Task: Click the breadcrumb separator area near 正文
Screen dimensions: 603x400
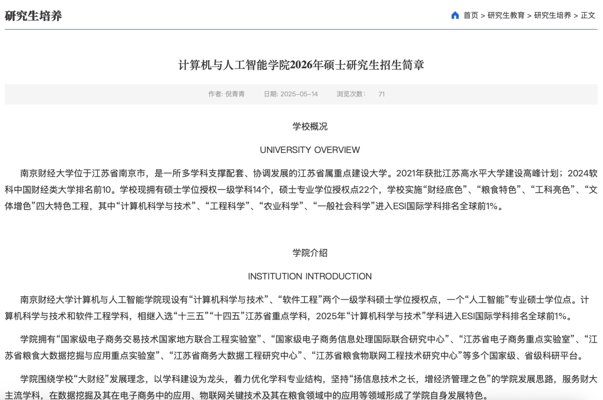Action: [577, 15]
